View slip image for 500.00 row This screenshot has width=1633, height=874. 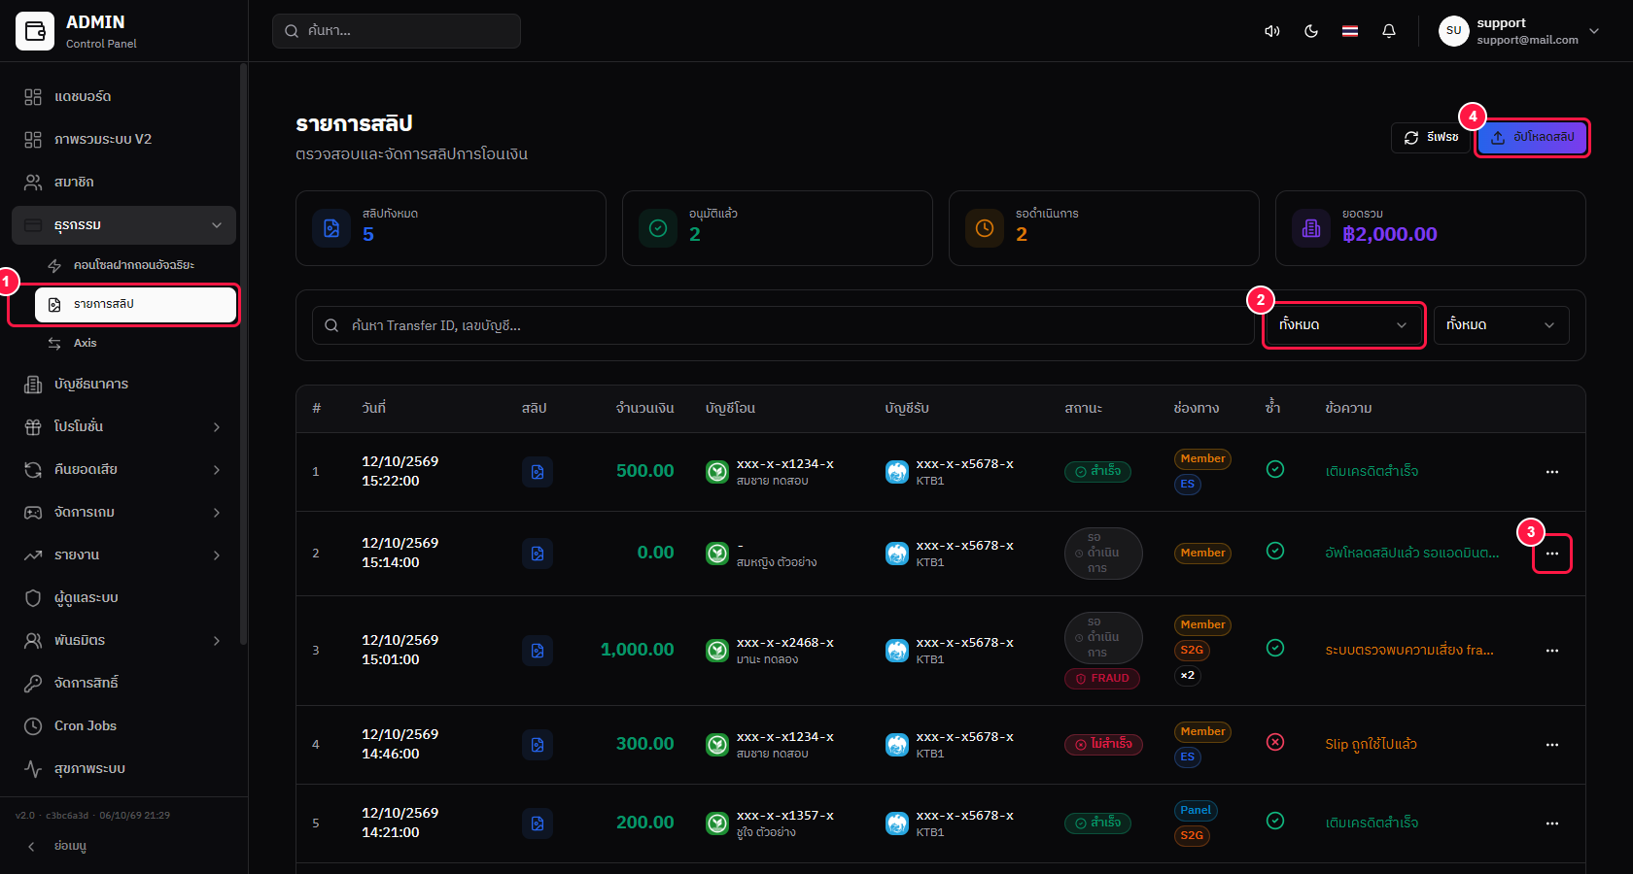coord(538,472)
